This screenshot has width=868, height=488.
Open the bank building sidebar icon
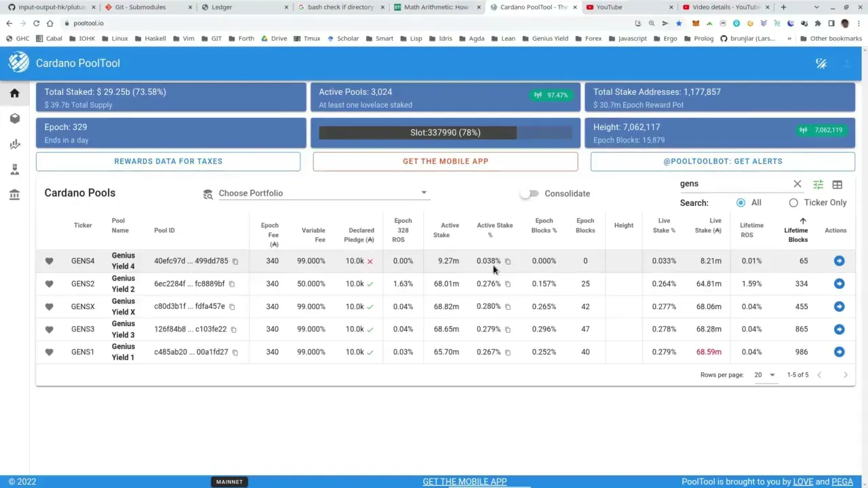pyautogui.click(x=14, y=195)
